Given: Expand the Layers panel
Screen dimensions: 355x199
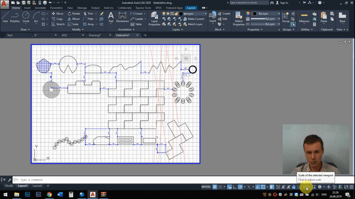Looking at the screenshot, I should tap(177, 29).
